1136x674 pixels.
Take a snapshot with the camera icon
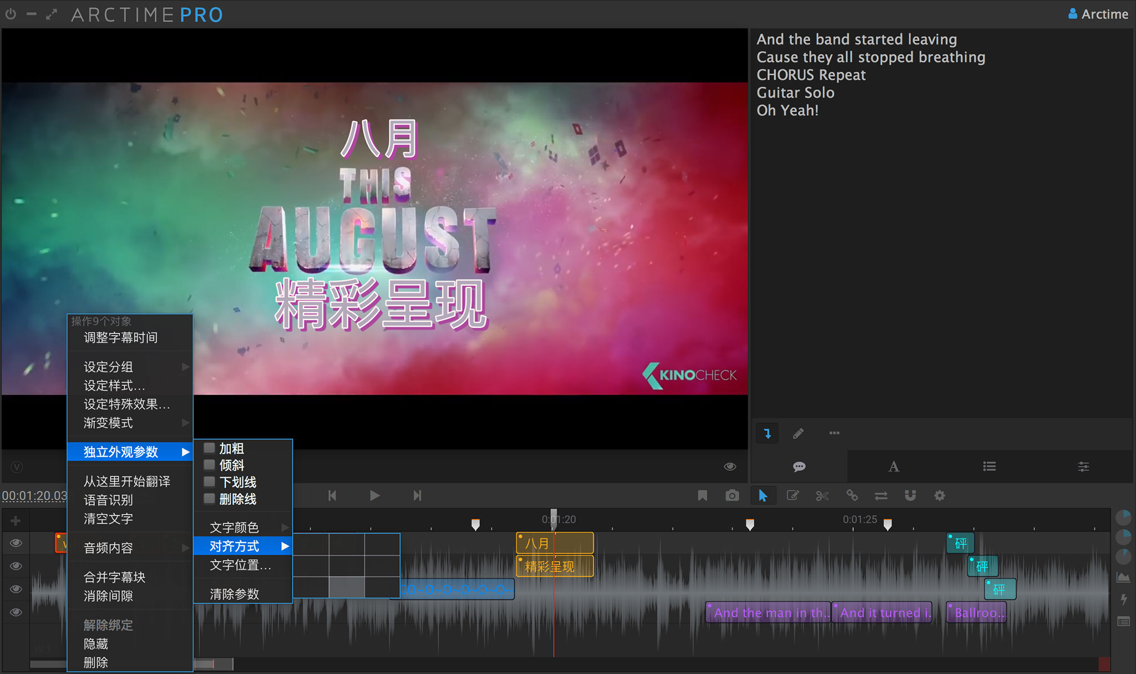(732, 495)
